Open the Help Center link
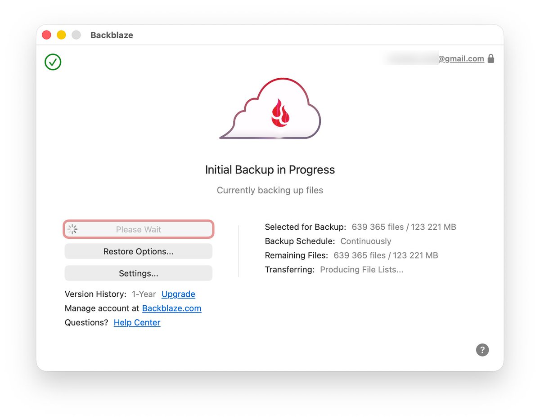Image resolution: width=540 pixels, height=419 pixels. [137, 322]
